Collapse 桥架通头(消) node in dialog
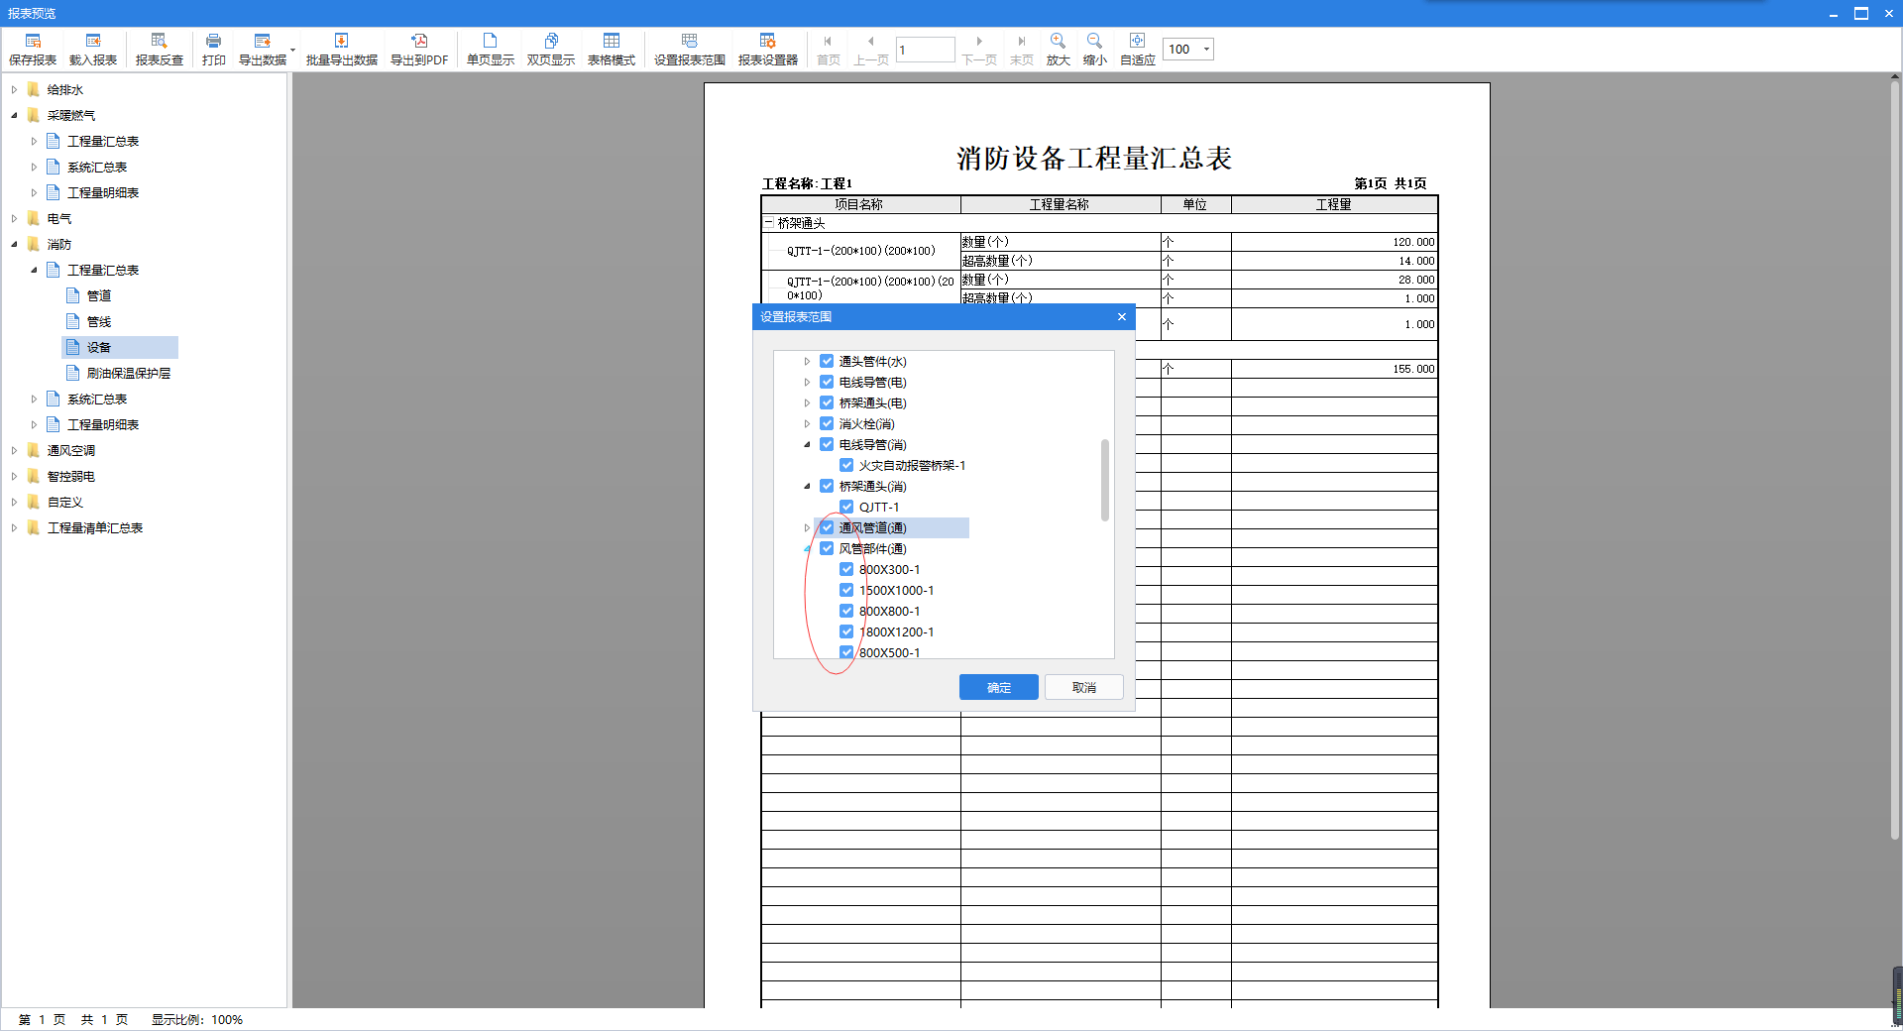Image resolution: width=1903 pixels, height=1031 pixels. (807, 486)
